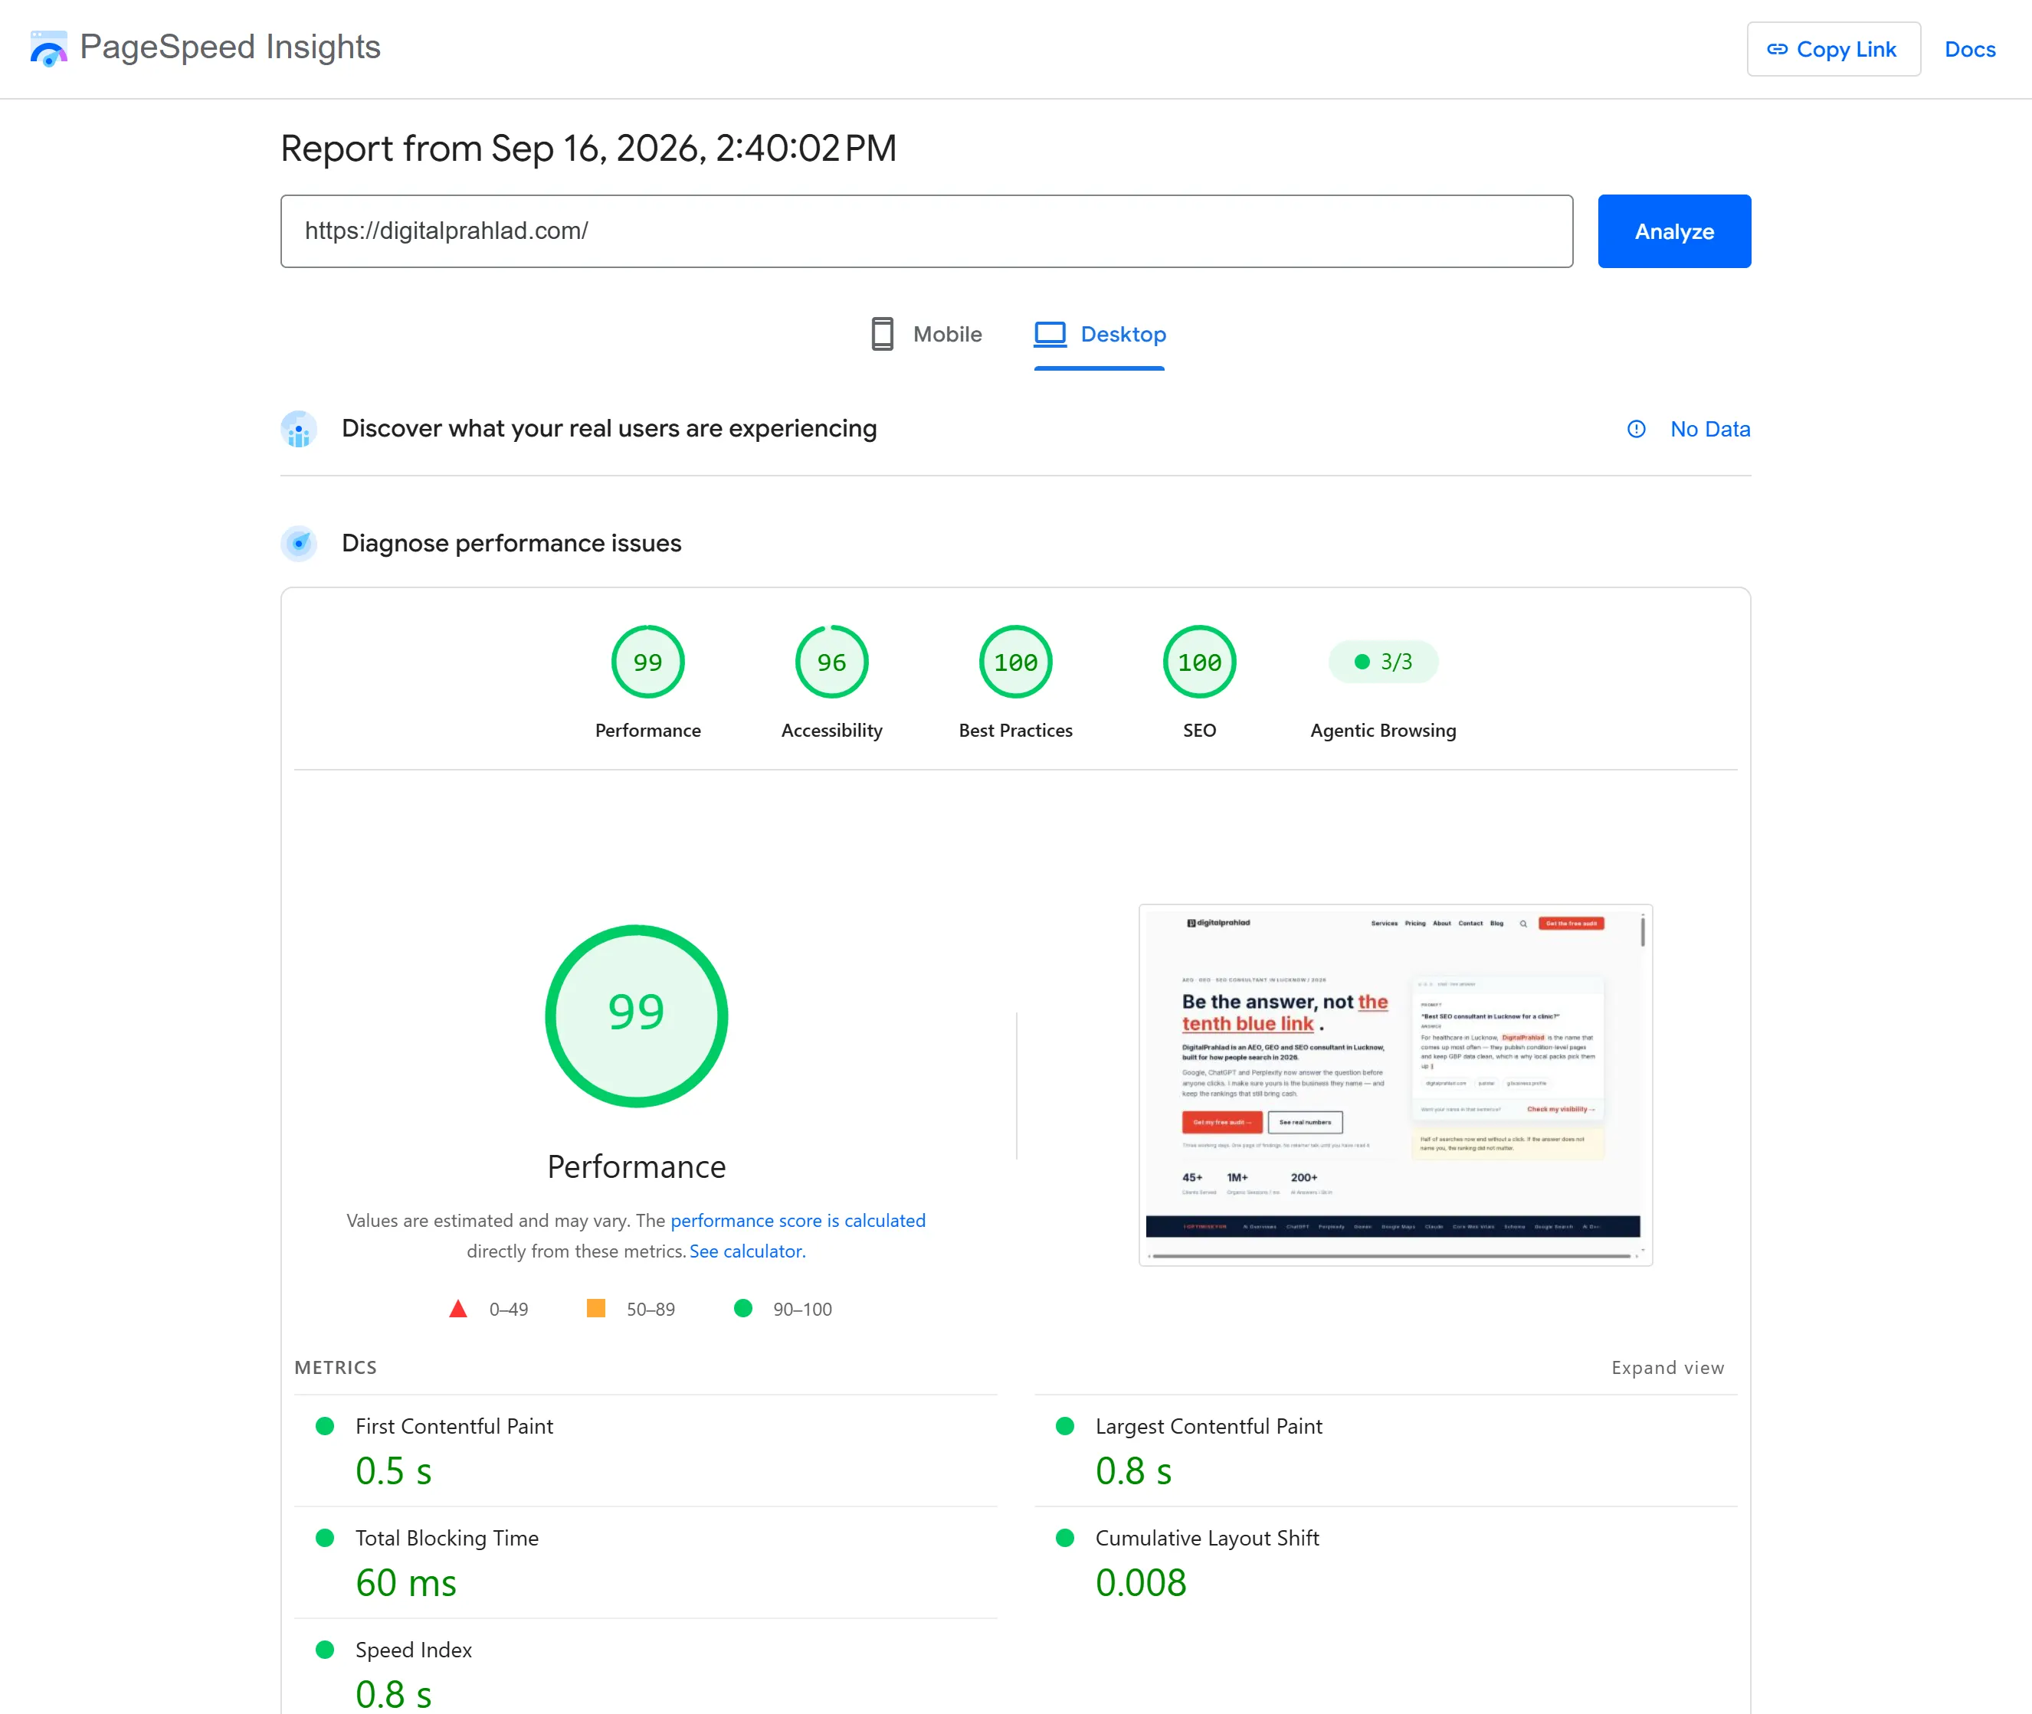This screenshot has height=1714, width=2032.
Task: Click Expand view for metrics
Action: coord(1667,1368)
